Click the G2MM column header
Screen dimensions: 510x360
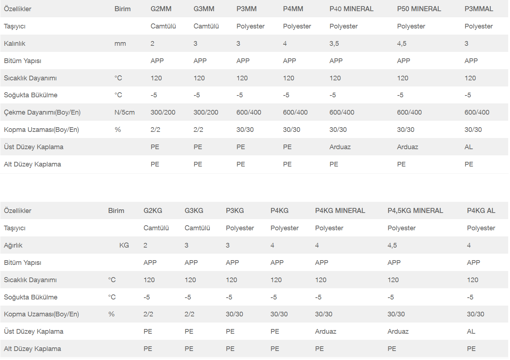point(161,9)
